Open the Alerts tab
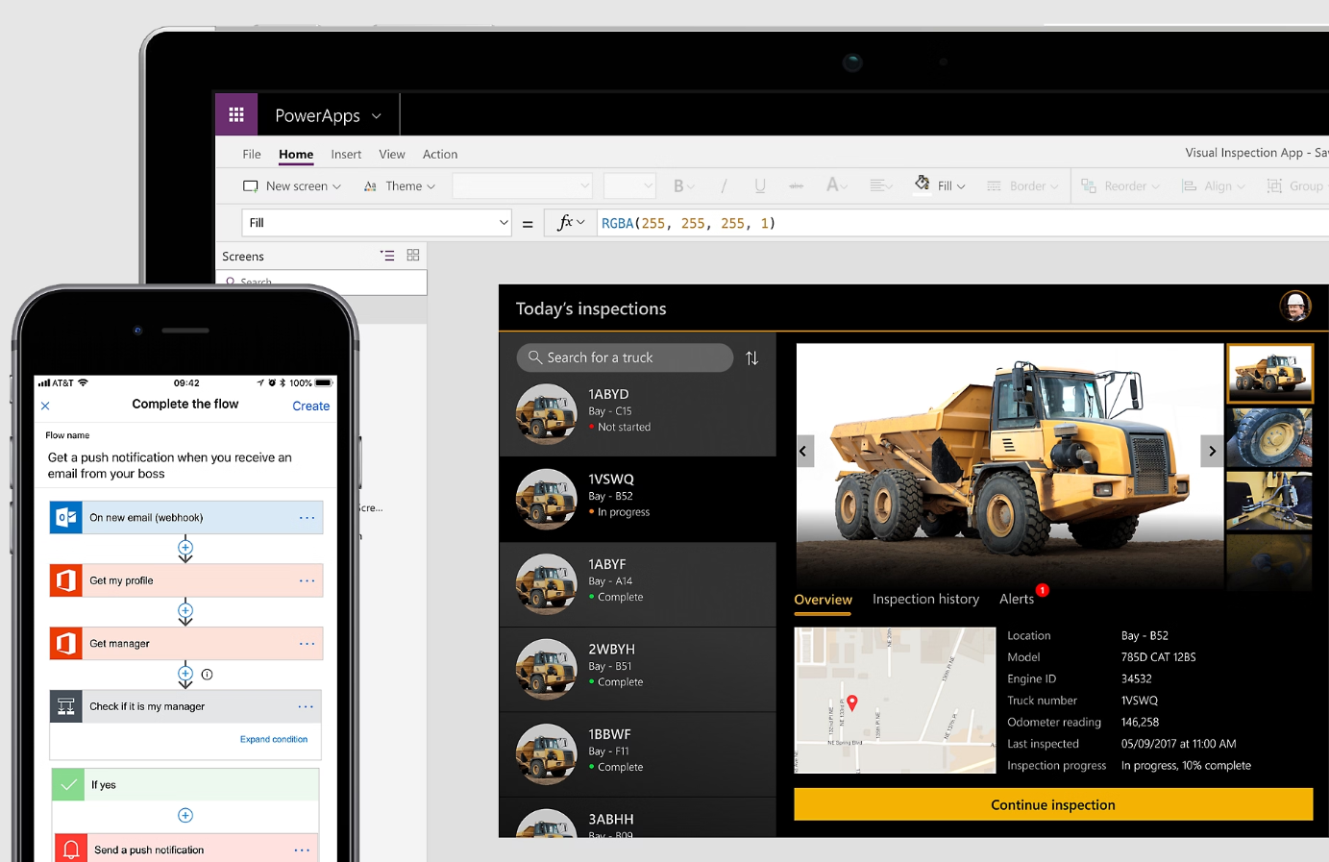 1017,599
